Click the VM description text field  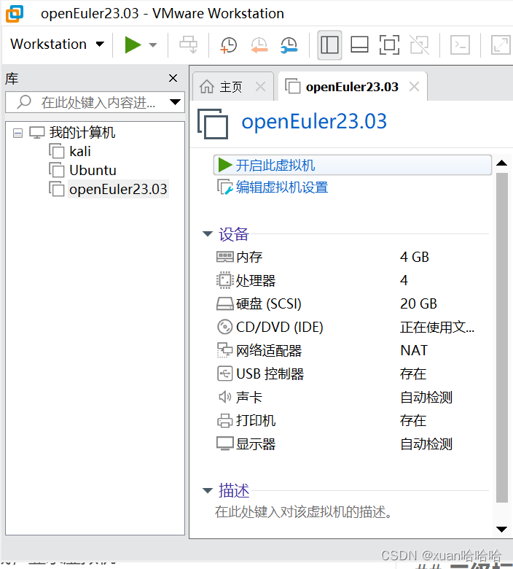(303, 511)
